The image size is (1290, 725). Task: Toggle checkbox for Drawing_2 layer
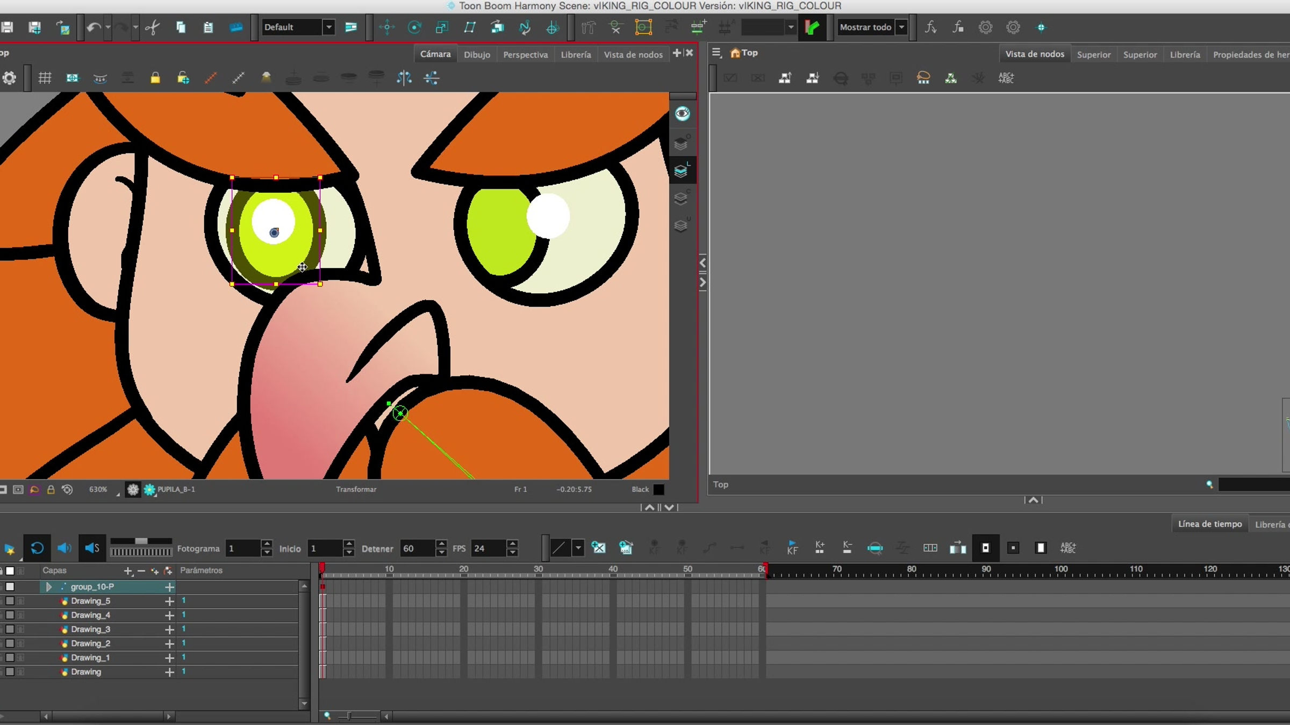coord(10,643)
